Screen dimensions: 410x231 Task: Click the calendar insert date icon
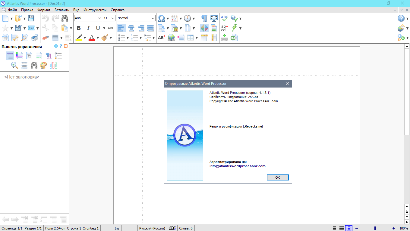pos(175,18)
